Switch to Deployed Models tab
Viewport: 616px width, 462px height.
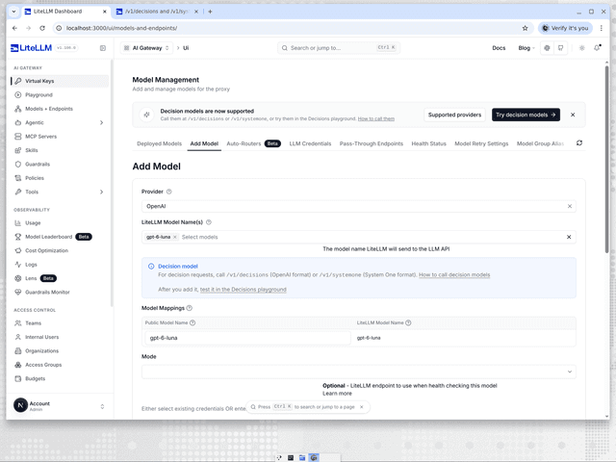click(x=159, y=143)
